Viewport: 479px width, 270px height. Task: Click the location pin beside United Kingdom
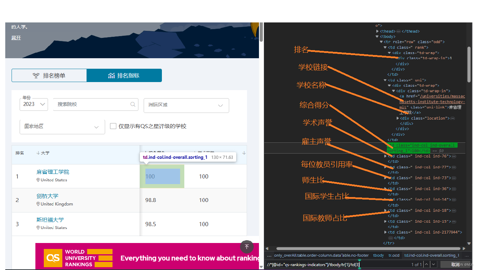pyautogui.click(x=38, y=204)
